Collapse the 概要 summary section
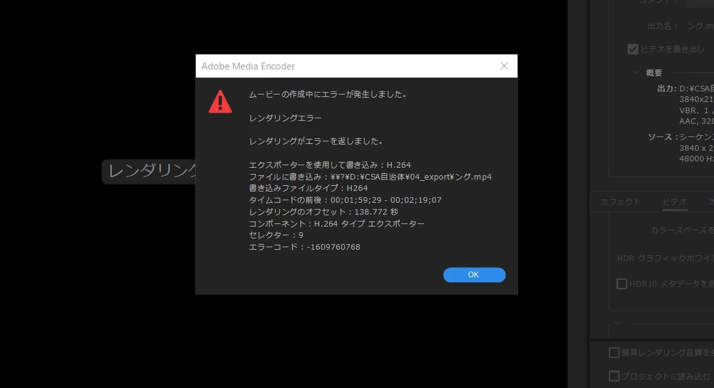Viewport: 714px width, 388px height. coord(635,73)
